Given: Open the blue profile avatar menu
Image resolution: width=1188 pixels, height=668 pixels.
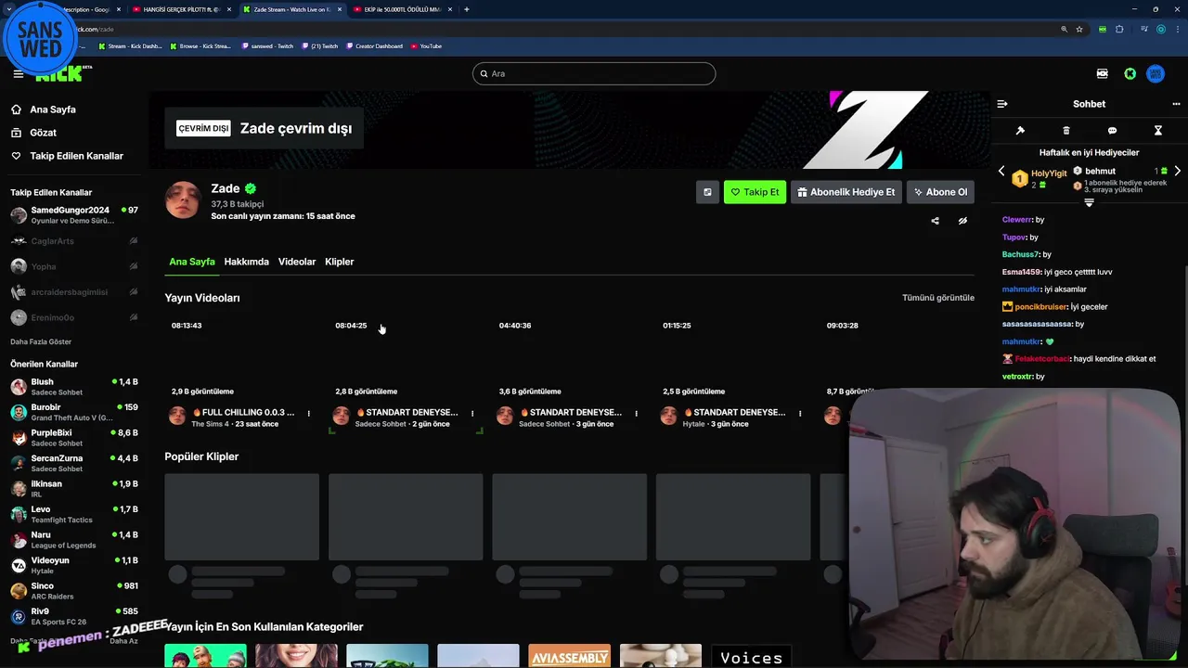Looking at the screenshot, I should pos(1156,74).
